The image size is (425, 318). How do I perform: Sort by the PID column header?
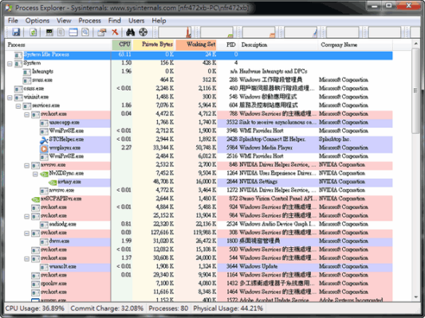point(228,45)
